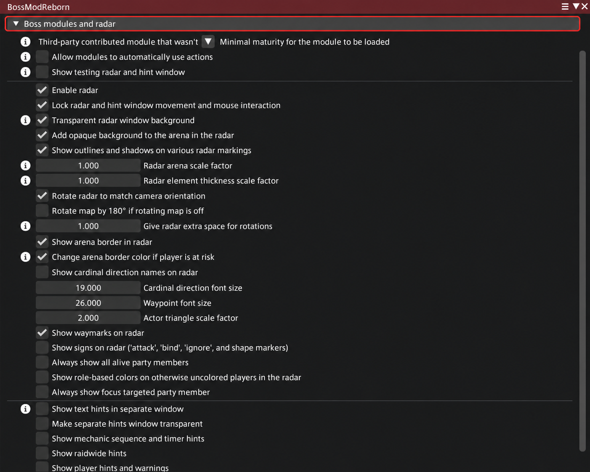Open the minimal maturity dropdown arrow
The height and width of the screenshot is (472, 590).
pos(208,42)
